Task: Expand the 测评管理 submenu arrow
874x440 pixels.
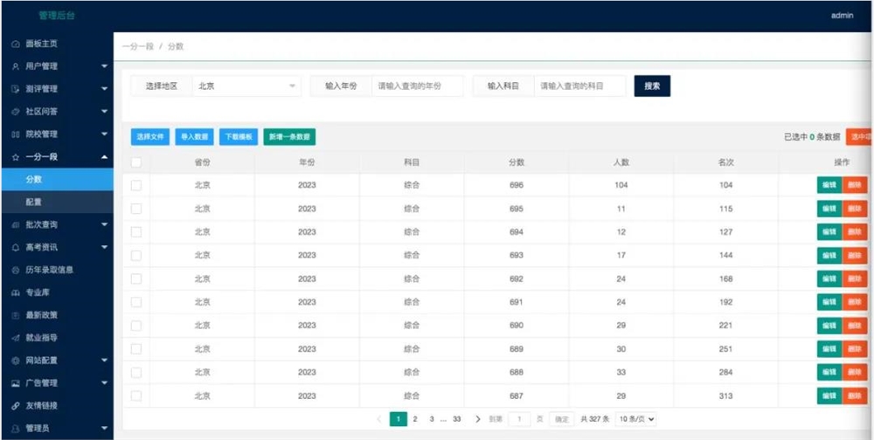Action: (x=104, y=89)
